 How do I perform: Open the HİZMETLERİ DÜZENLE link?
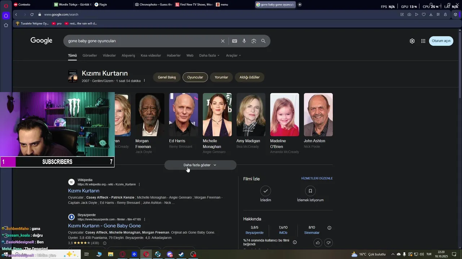317,178
